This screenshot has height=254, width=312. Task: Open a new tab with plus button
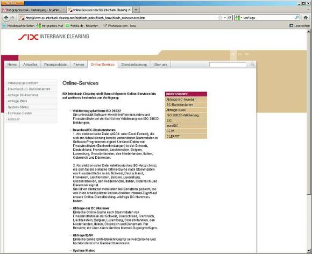(136, 10)
